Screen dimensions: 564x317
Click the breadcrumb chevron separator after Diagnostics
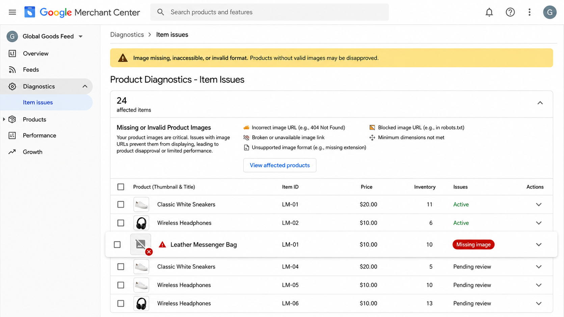[x=150, y=35]
